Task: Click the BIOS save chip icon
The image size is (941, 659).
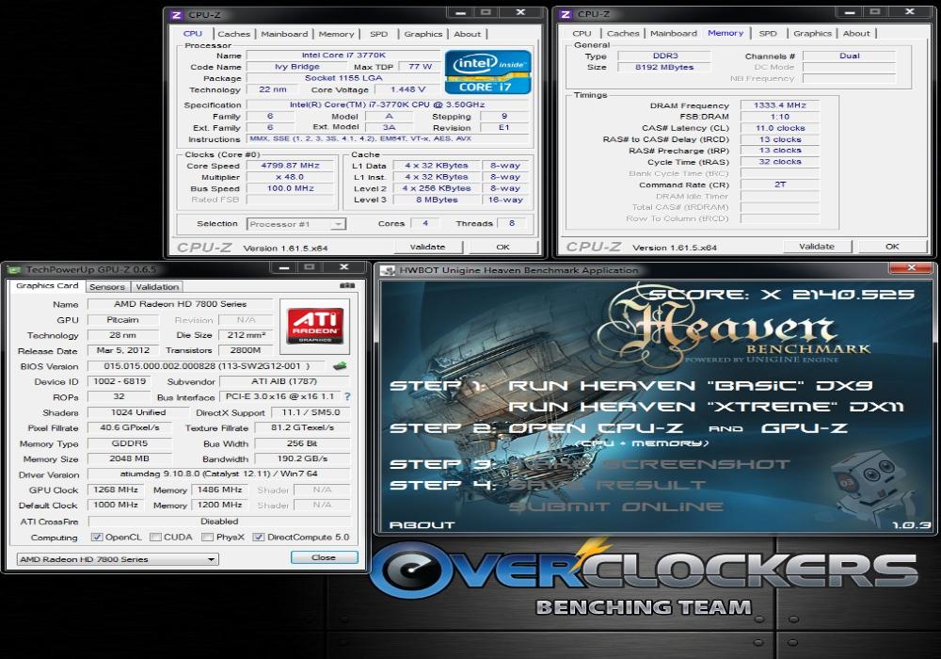Action: tap(341, 365)
